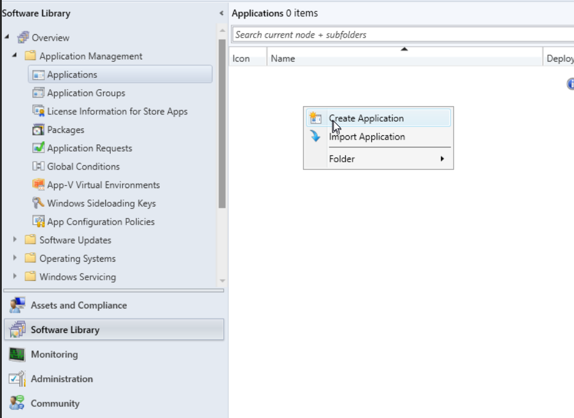The width and height of the screenshot is (574, 418).
Task: Click the Windows Sideloading Keys icon
Action: (x=38, y=203)
